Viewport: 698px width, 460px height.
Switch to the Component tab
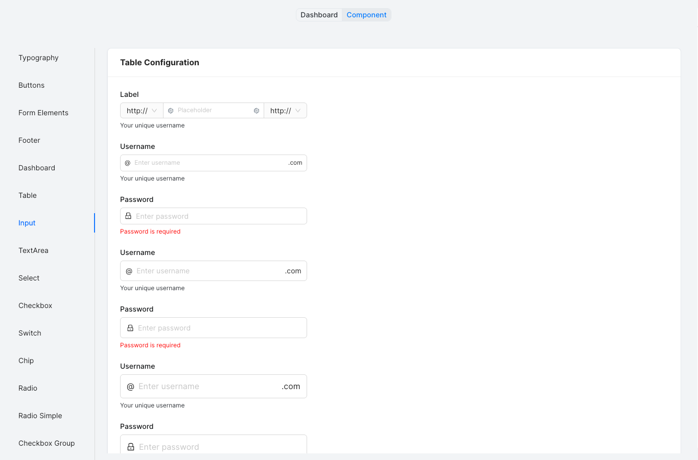click(x=366, y=15)
